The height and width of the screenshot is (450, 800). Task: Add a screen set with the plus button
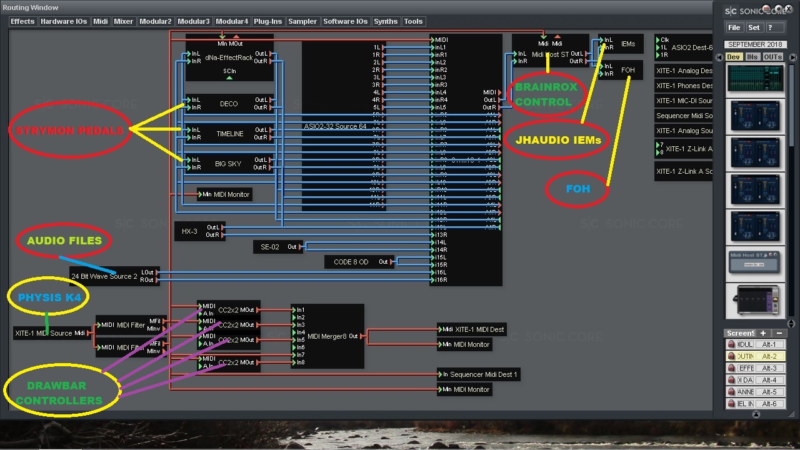(x=763, y=333)
